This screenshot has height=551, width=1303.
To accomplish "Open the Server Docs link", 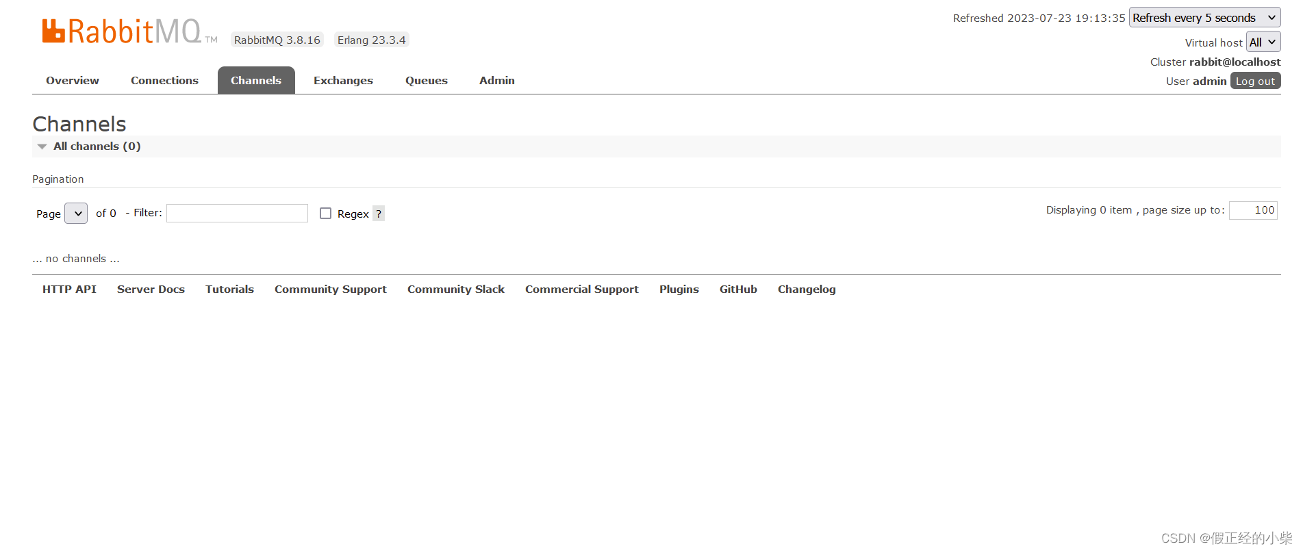I will (x=151, y=289).
